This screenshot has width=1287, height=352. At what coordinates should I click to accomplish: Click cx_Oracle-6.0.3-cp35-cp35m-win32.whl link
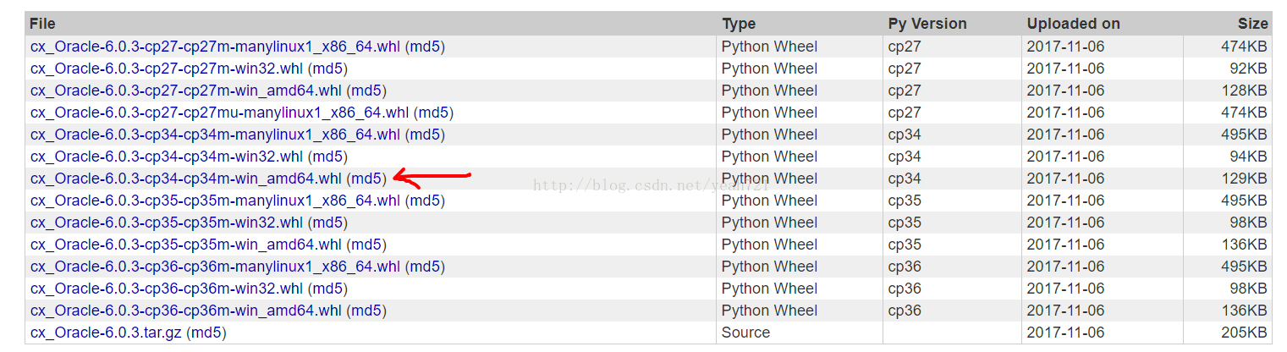coord(167,223)
